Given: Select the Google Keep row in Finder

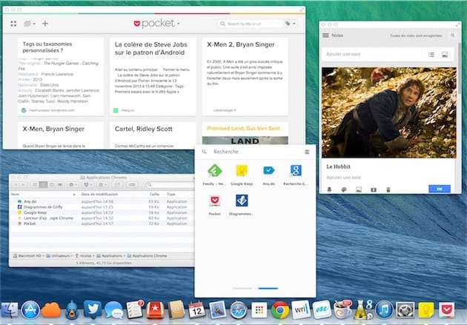Looking at the screenshot, I should pyautogui.click(x=102, y=212).
